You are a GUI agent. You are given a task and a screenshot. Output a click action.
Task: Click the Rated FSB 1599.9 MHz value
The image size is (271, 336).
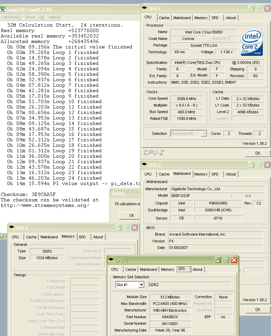pos(187,118)
